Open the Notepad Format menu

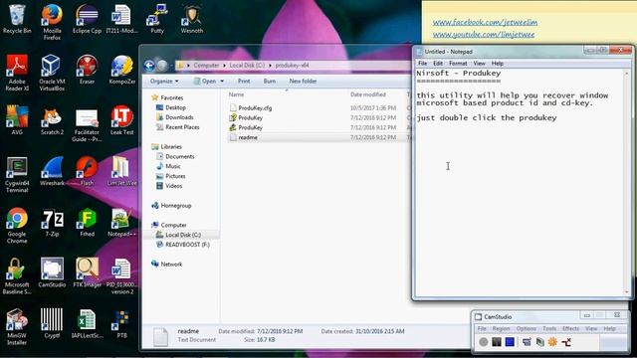(458, 64)
